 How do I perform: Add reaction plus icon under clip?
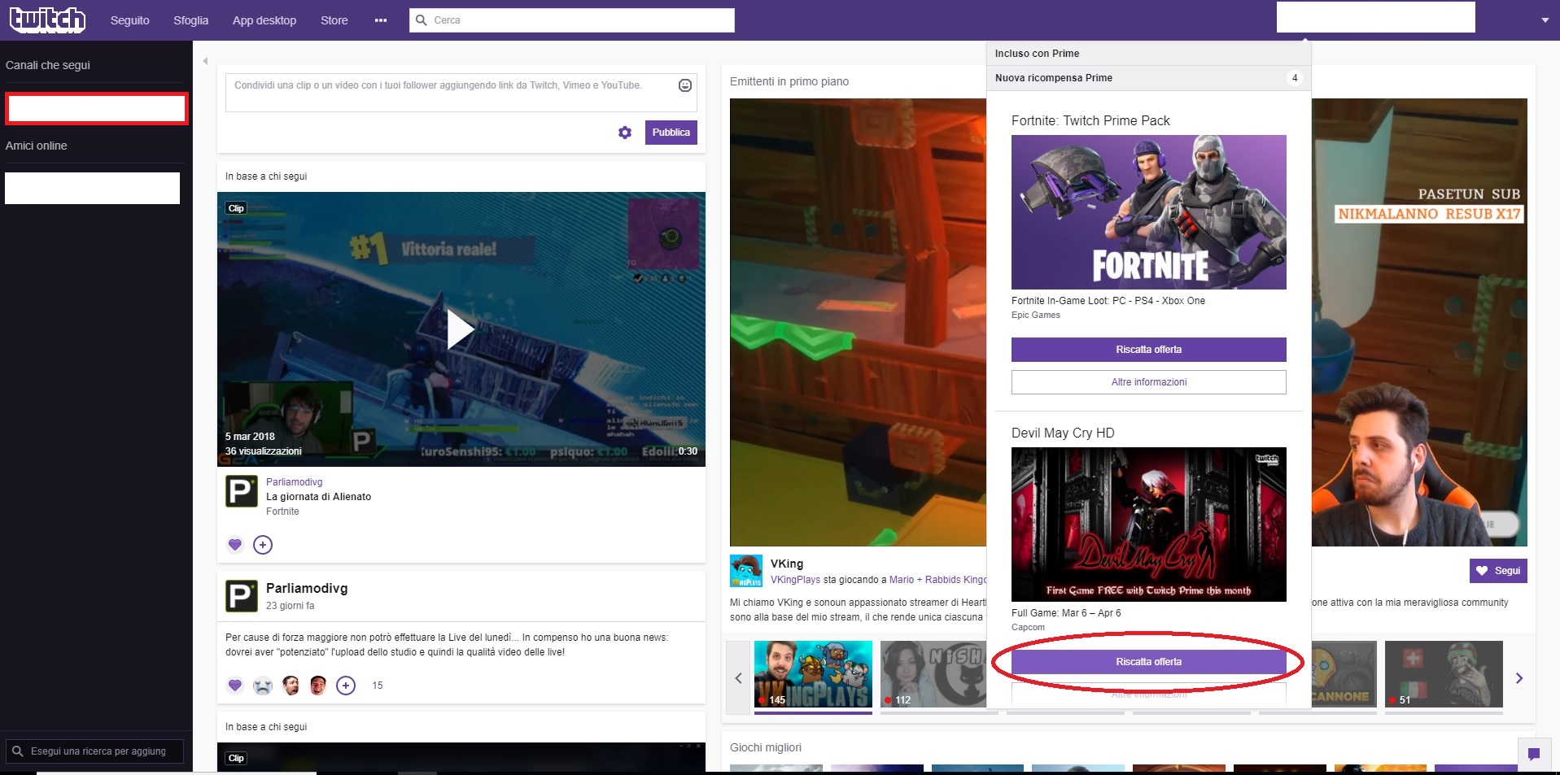pos(263,545)
